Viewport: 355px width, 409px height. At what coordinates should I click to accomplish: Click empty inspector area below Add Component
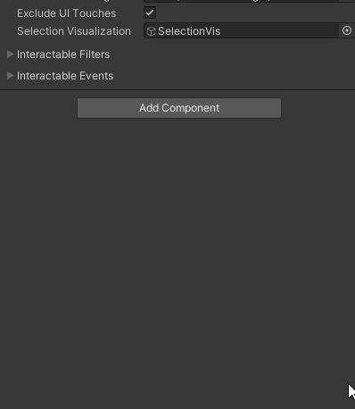pos(177,253)
